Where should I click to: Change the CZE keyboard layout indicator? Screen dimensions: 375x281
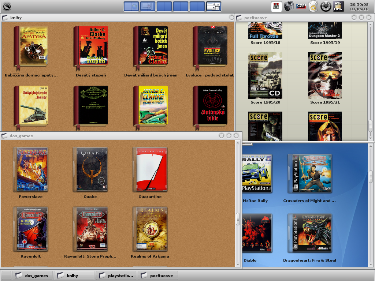pos(301,6)
